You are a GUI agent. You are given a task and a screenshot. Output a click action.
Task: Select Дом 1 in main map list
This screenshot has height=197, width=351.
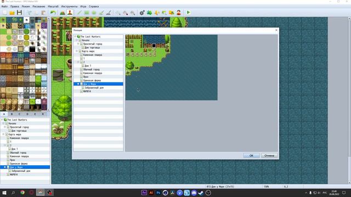pos(15,149)
